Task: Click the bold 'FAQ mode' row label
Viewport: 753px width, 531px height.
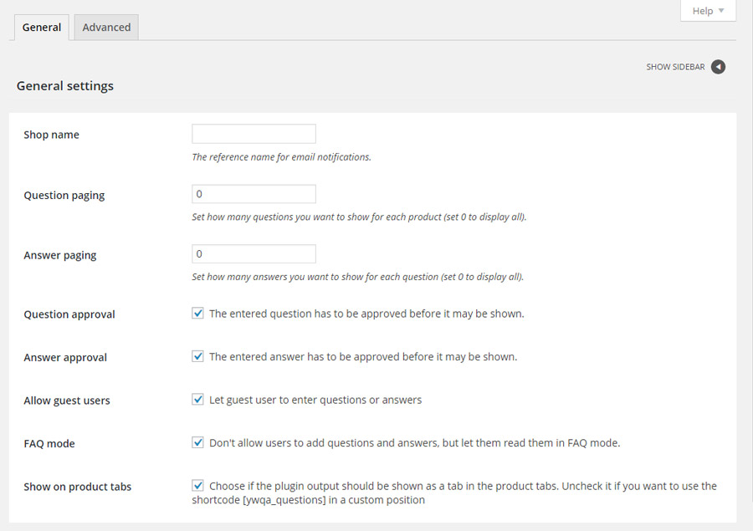Action: point(49,443)
